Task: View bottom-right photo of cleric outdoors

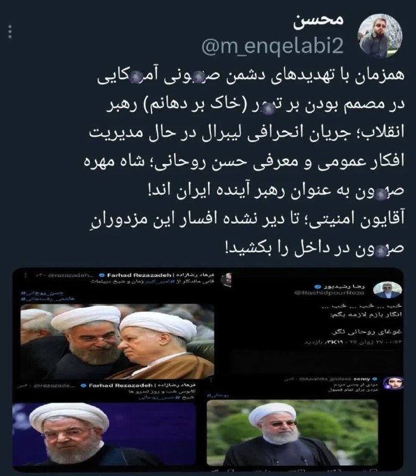Action: click(292, 433)
